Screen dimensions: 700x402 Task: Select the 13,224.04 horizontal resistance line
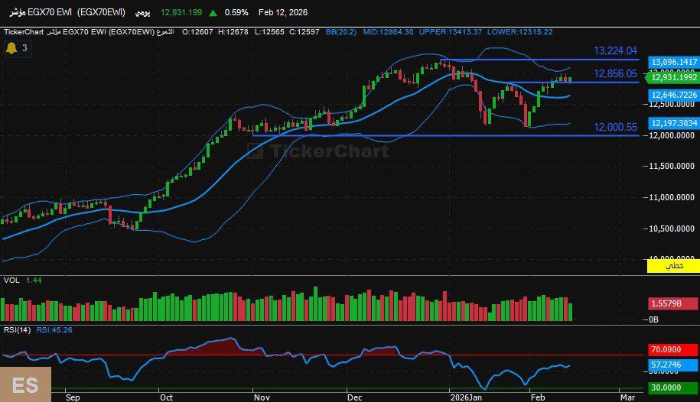click(x=536, y=59)
